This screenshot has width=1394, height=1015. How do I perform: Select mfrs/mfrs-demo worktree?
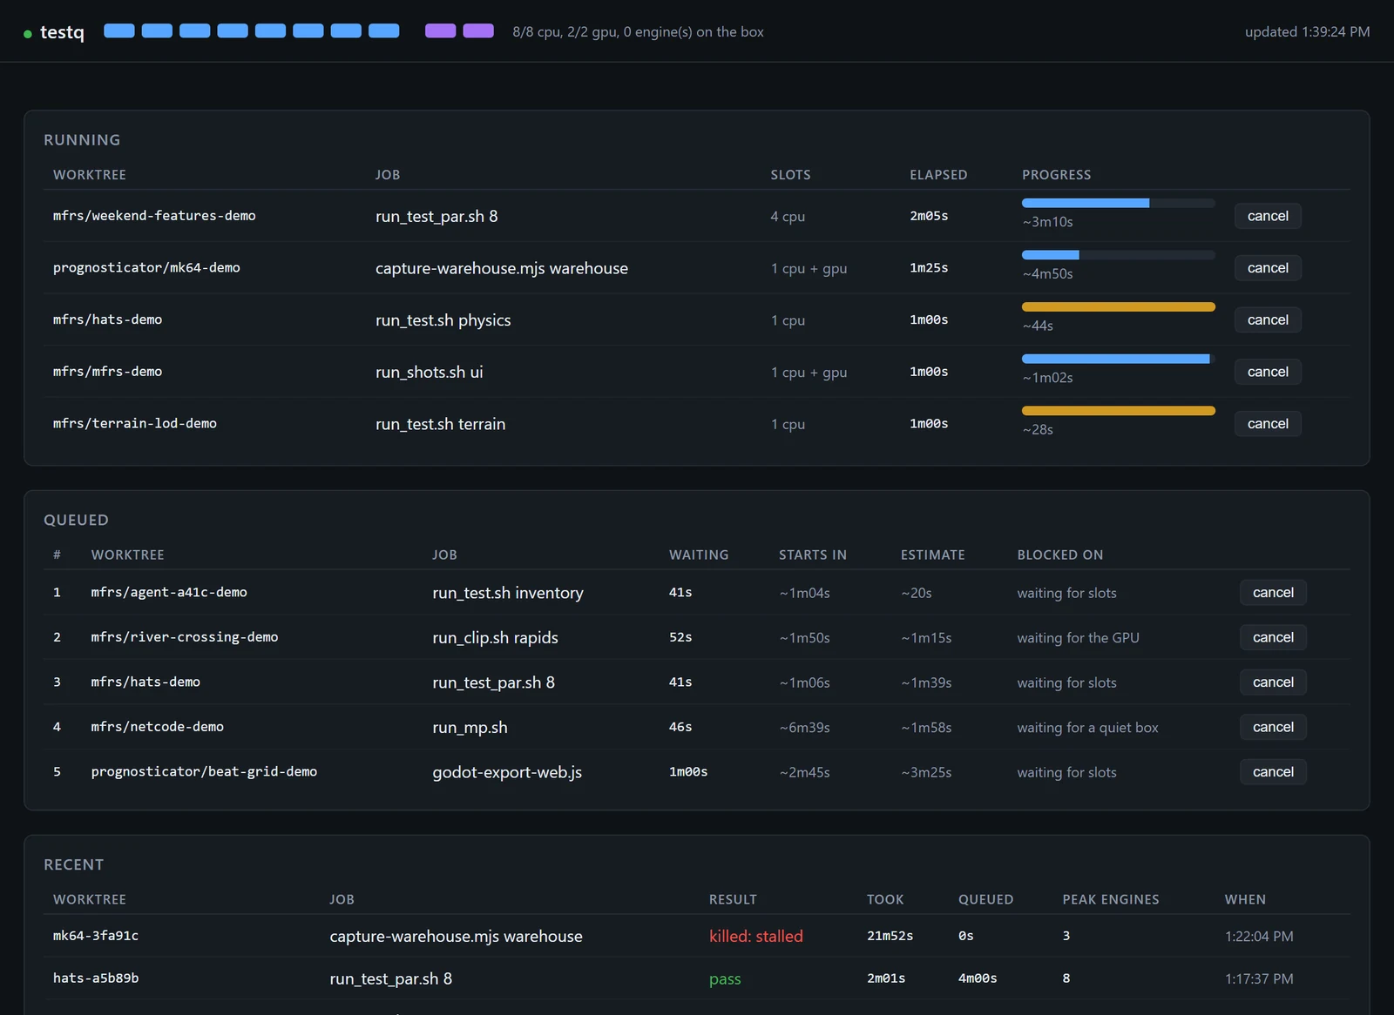107,372
